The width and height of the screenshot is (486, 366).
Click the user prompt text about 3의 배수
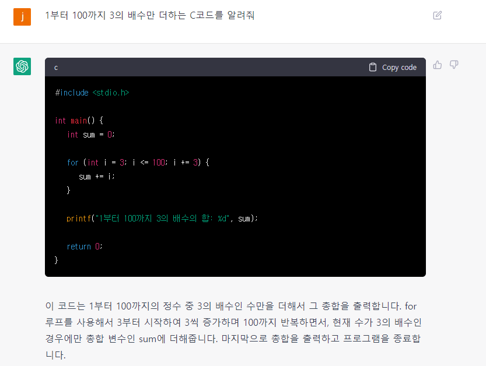150,15
